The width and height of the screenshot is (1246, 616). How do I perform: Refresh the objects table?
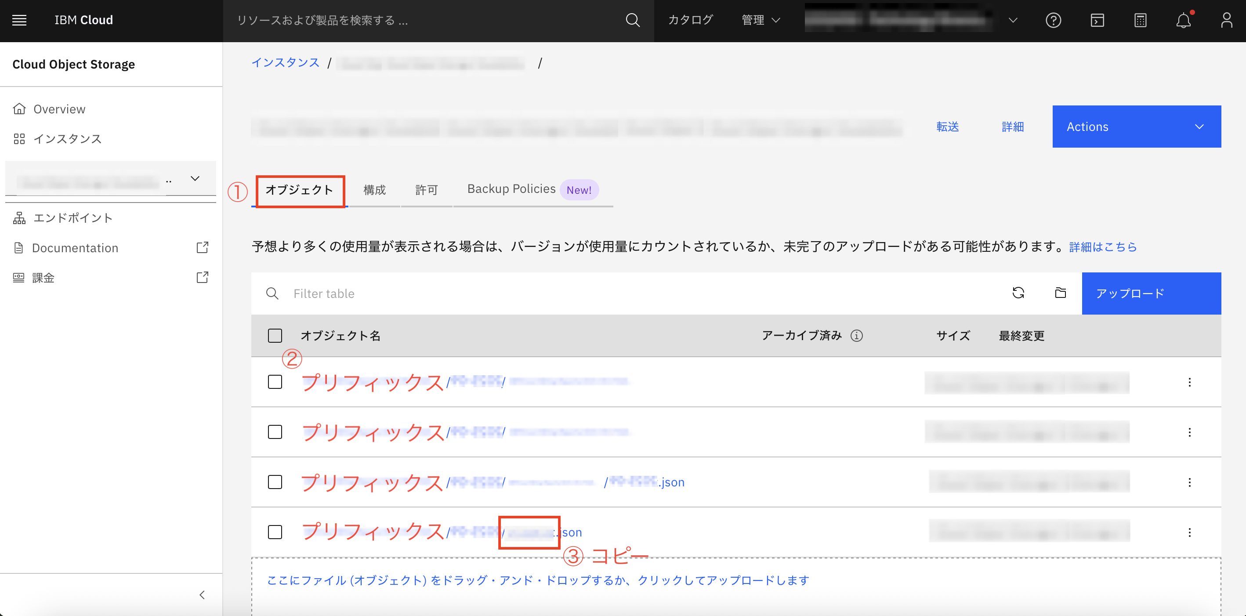(x=1019, y=293)
